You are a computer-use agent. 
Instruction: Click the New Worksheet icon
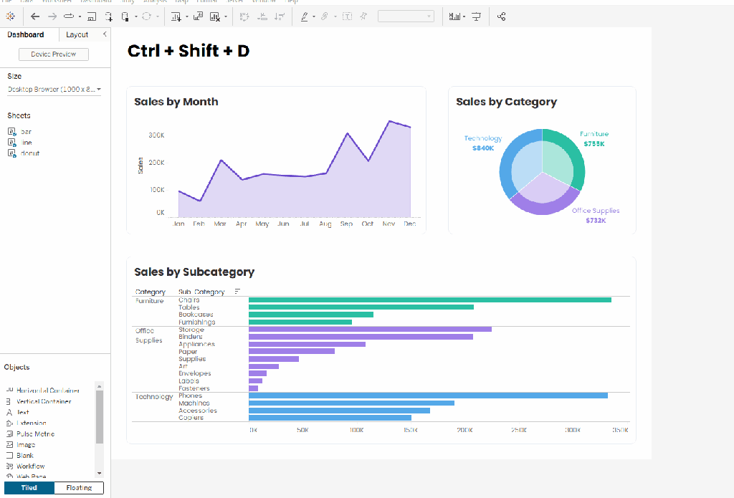[176, 17]
